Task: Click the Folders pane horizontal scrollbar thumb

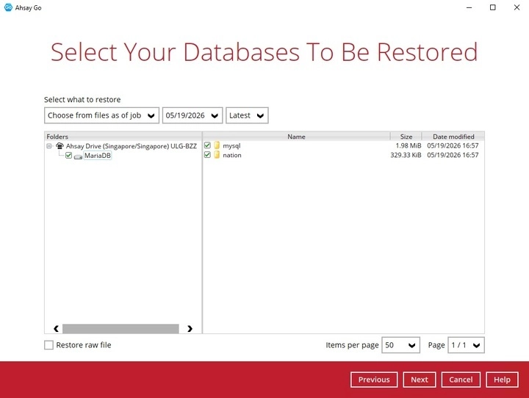Action: click(120, 328)
